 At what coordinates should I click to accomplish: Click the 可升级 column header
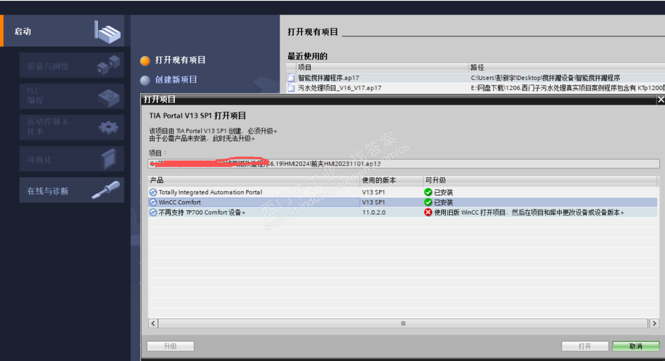point(540,180)
